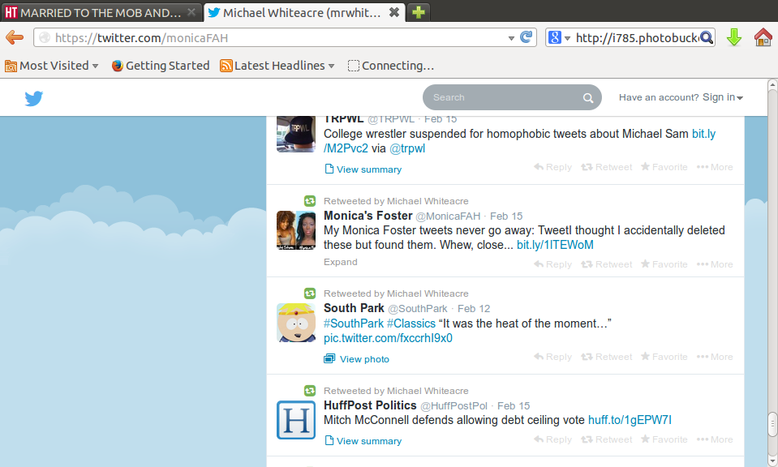Open the Monica's Foster name link
The image size is (778, 467).
[368, 216]
